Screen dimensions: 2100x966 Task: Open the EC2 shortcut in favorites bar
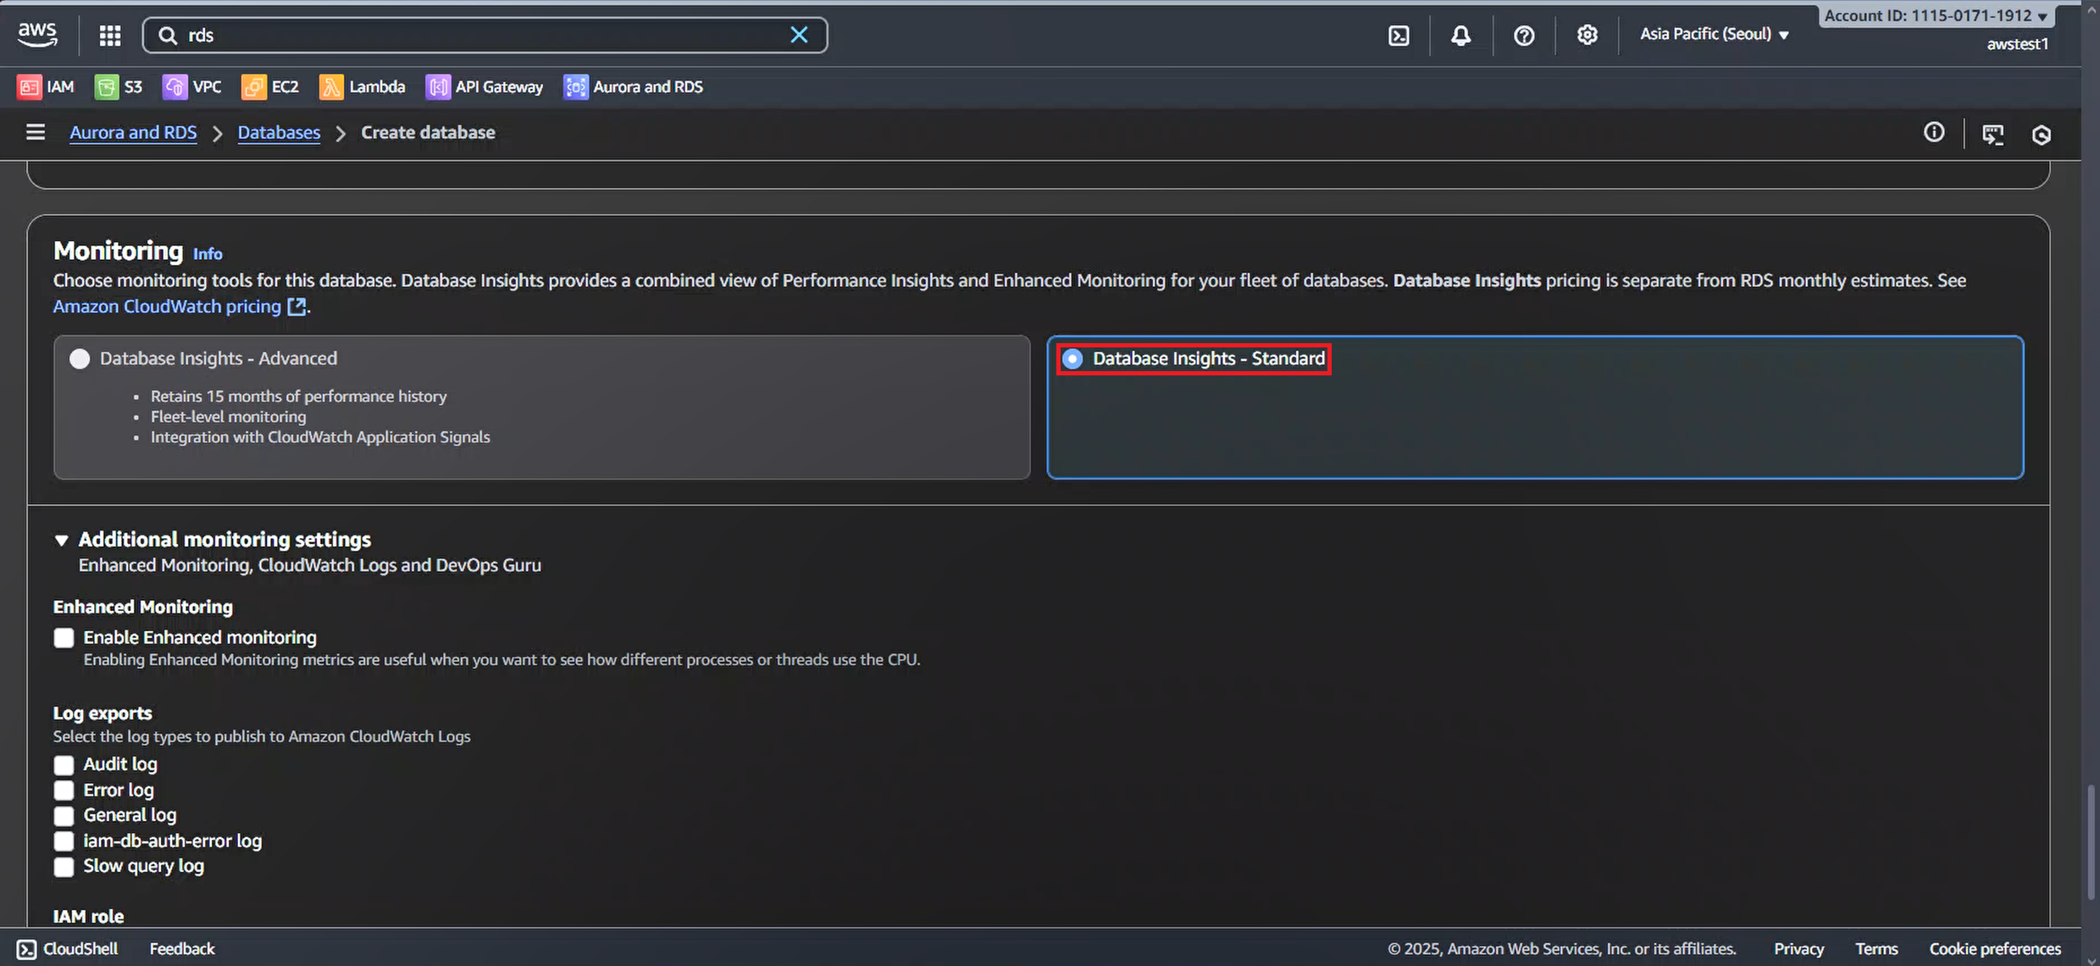click(270, 86)
